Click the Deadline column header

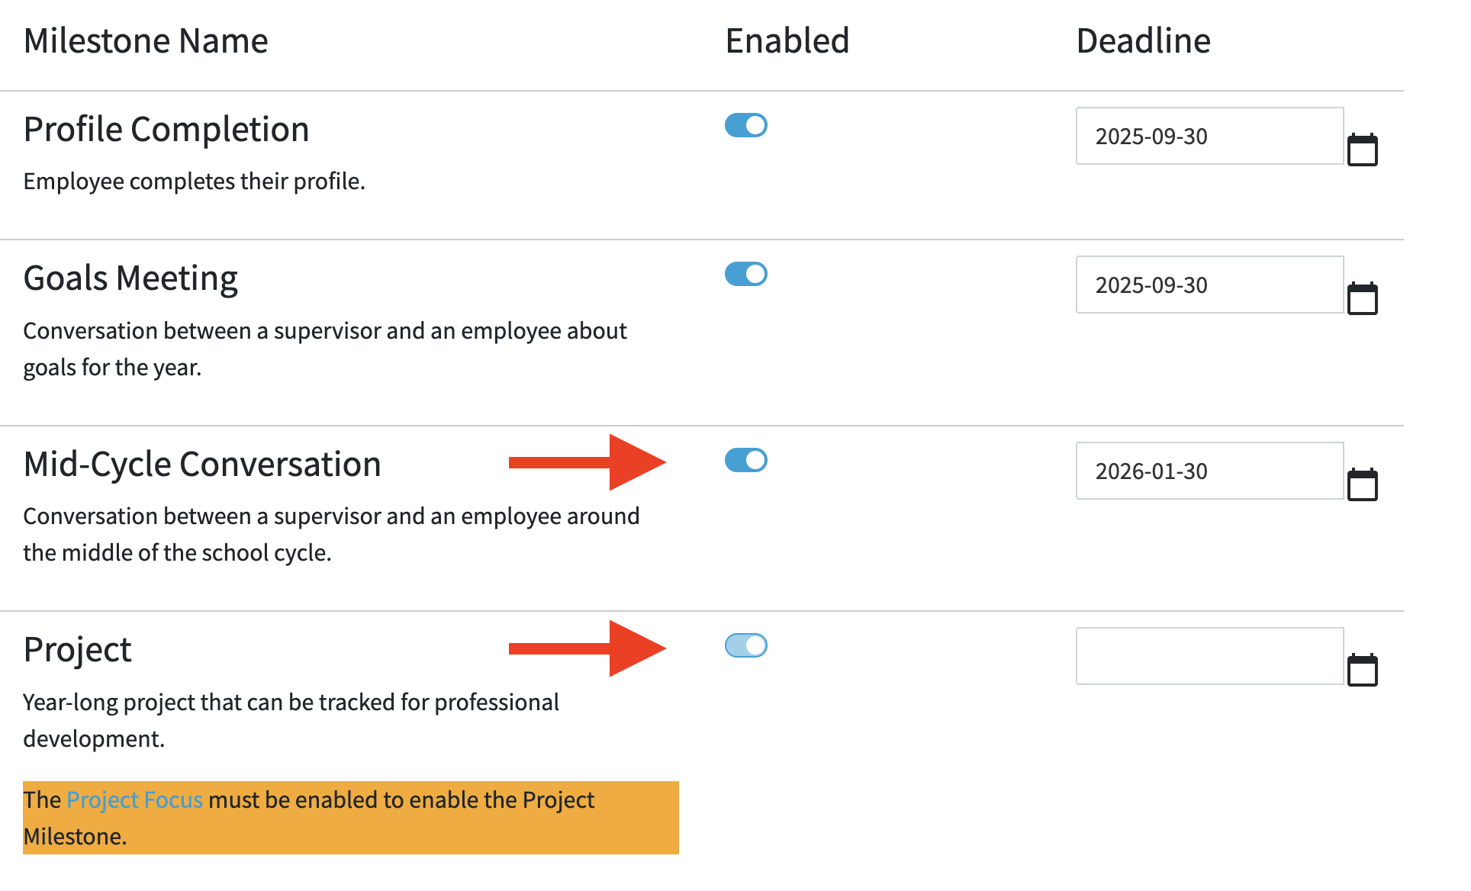[1143, 40]
